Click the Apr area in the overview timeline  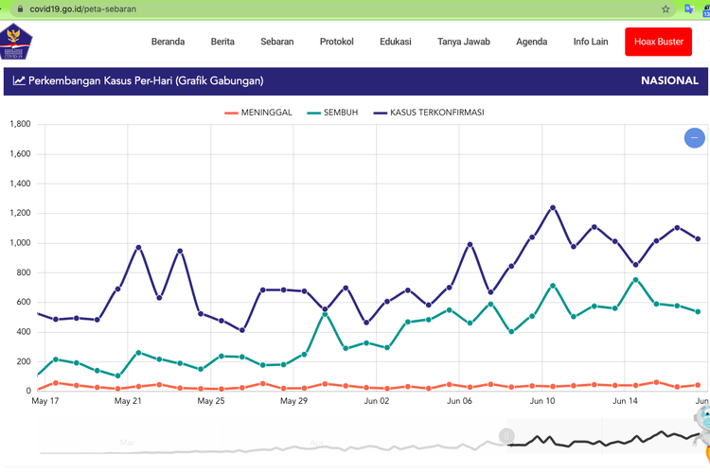tap(316, 442)
